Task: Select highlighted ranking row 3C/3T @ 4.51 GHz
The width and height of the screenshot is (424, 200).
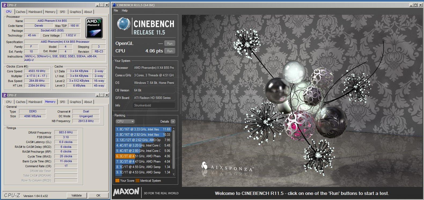Action: point(143,156)
